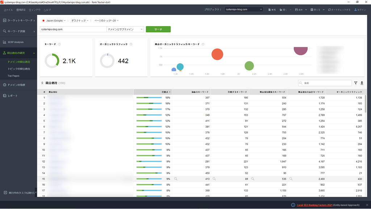
Task: Expand the デスクトップ device dropdown
Action: pyautogui.click(x=79, y=21)
